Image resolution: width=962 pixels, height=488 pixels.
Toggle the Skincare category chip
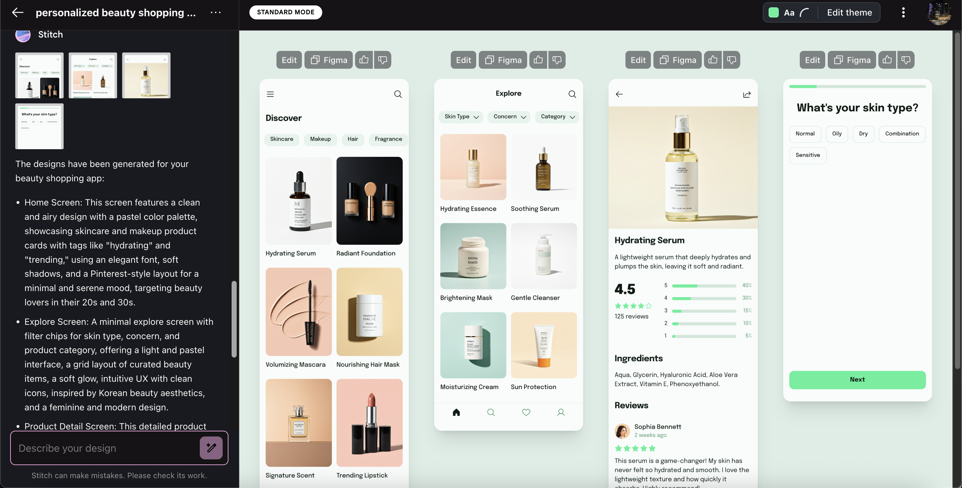tap(282, 139)
